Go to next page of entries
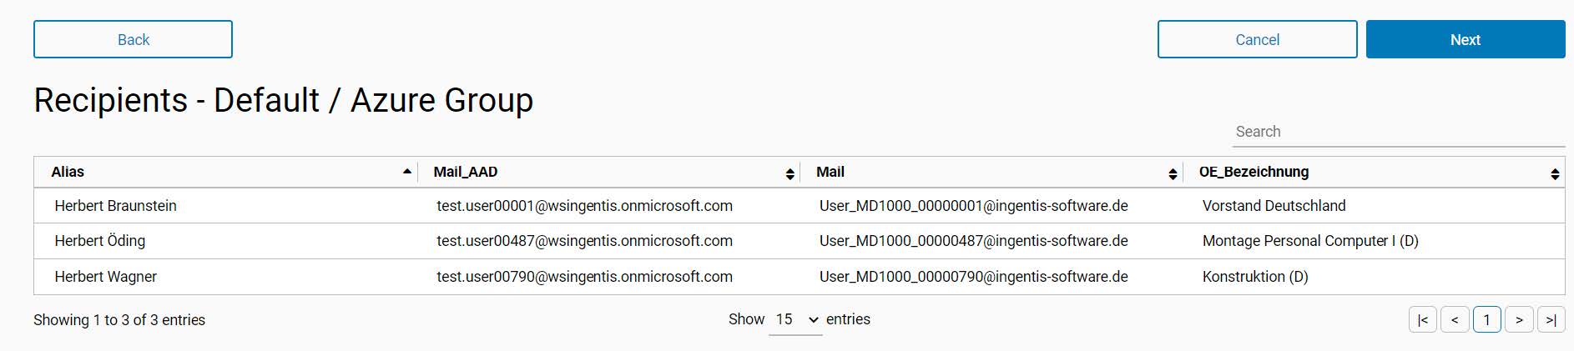The width and height of the screenshot is (1574, 351). coord(1519,320)
